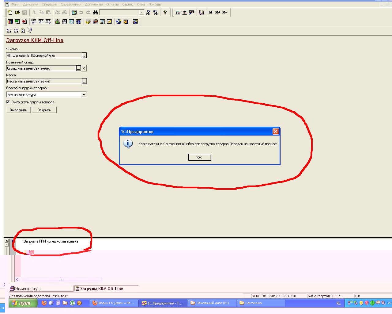Screen dimensions: 392x314
Task: Click the New document toolbar icon
Action: pyautogui.click(x=10, y=13)
